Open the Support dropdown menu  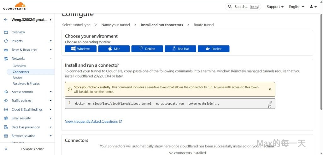275,7
